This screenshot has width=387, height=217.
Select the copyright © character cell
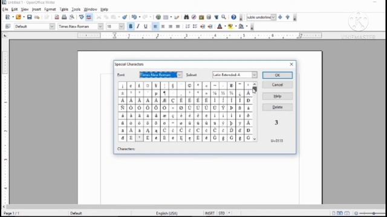[189, 86]
